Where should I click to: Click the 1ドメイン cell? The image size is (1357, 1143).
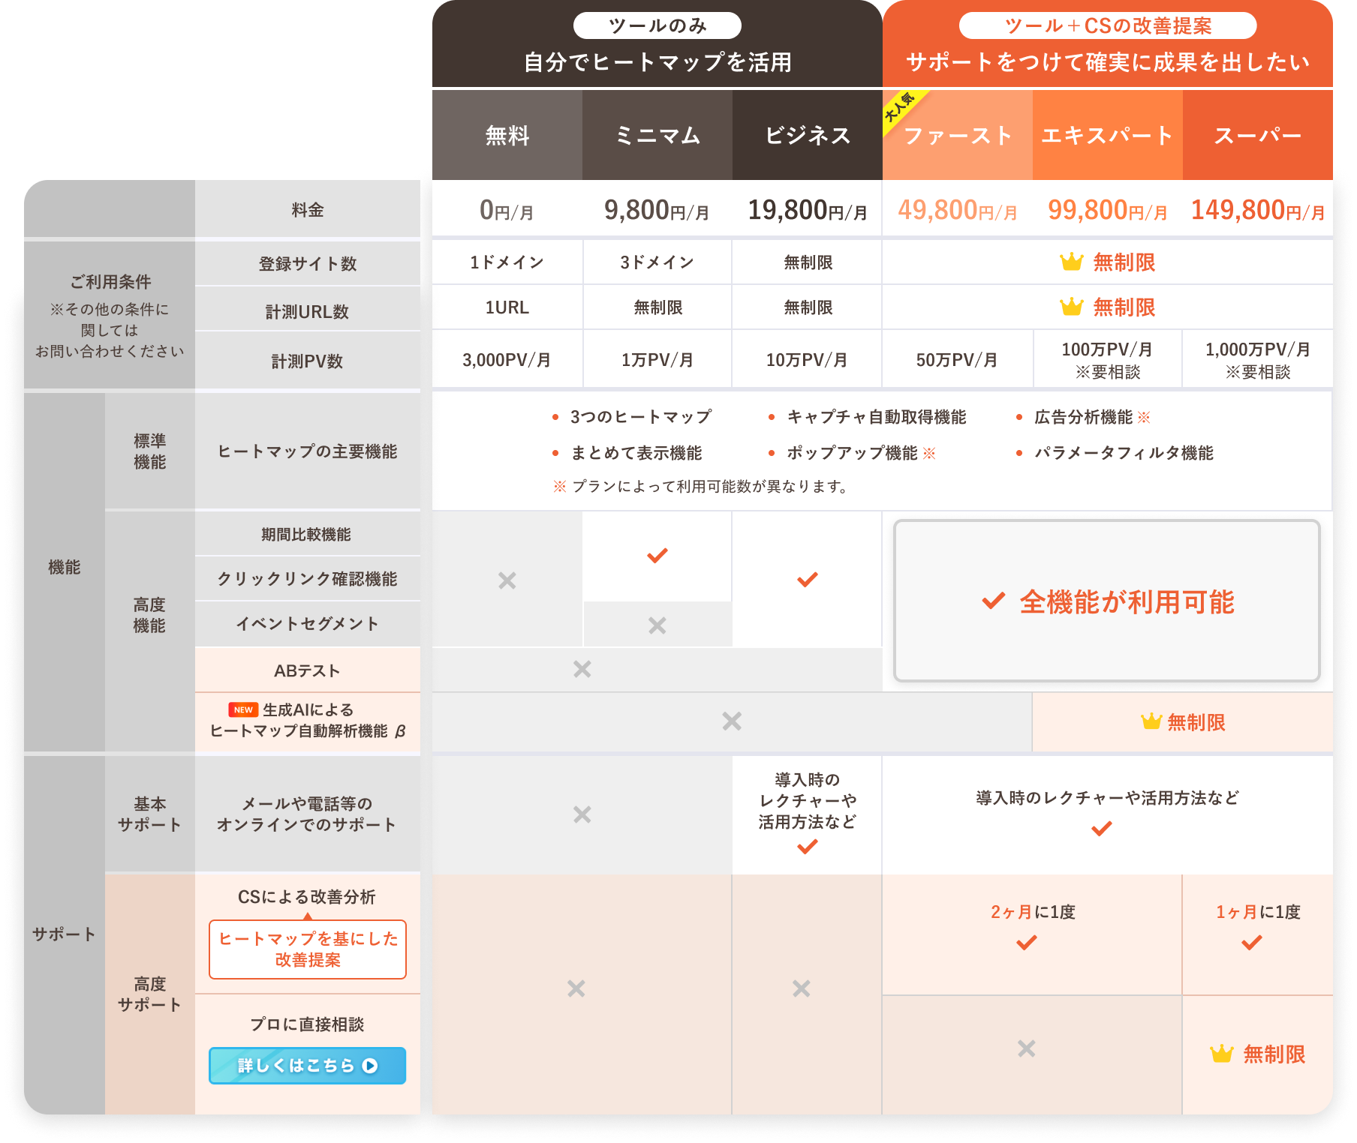[507, 262]
